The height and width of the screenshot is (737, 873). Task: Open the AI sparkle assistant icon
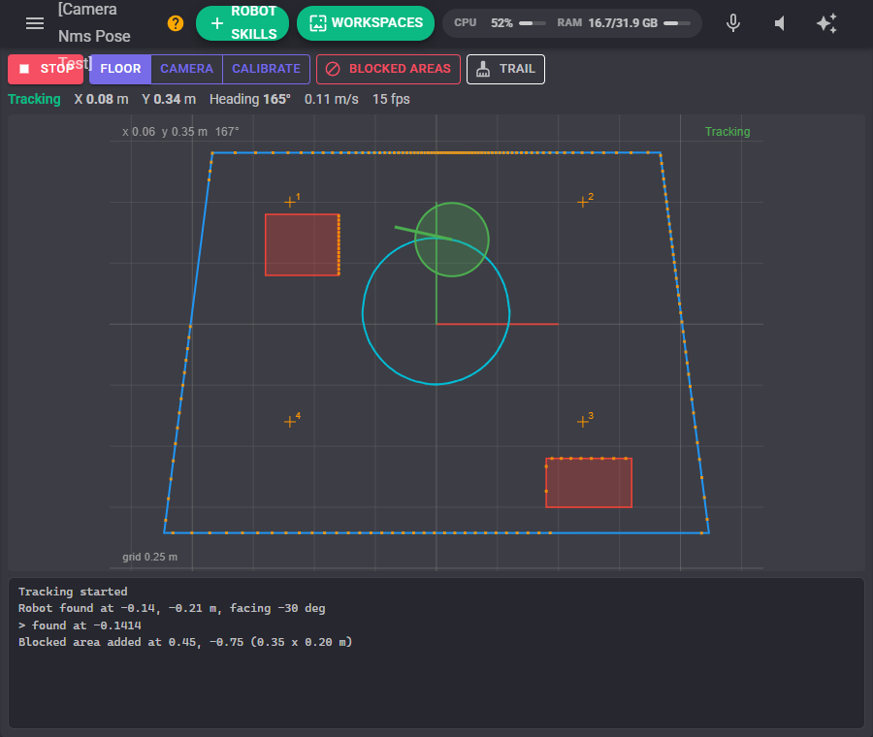pyautogui.click(x=826, y=23)
